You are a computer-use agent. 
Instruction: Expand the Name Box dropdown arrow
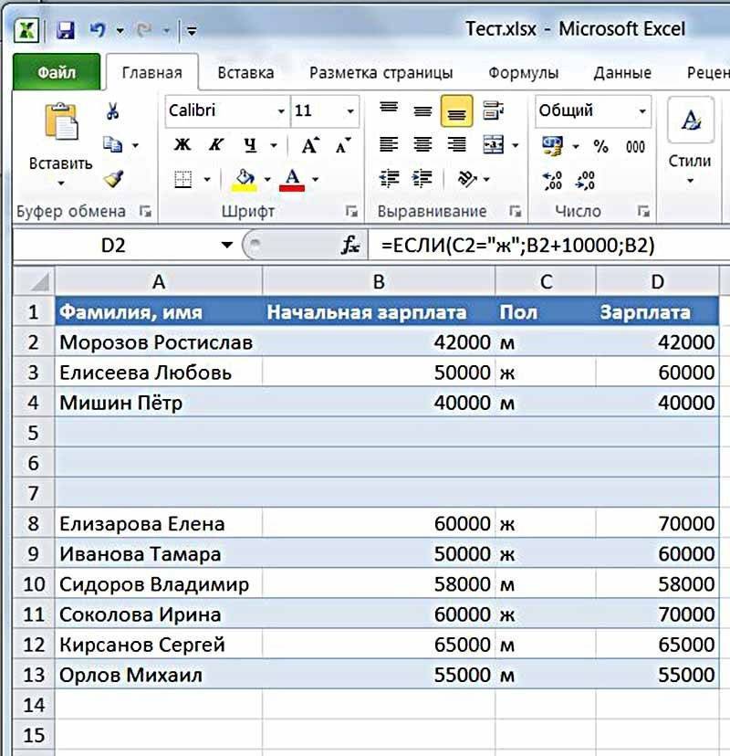click(x=227, y=245)
